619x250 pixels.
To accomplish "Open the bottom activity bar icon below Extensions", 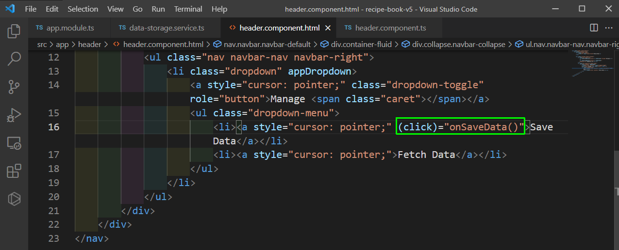I will coord(14,199).
